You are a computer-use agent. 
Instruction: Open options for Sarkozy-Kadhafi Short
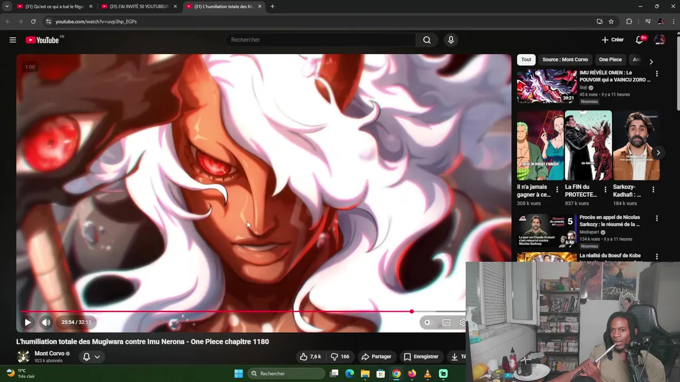coord(653,190)
